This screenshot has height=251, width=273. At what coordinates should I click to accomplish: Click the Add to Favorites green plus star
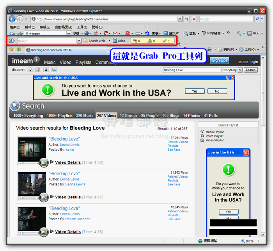(19, 50)
